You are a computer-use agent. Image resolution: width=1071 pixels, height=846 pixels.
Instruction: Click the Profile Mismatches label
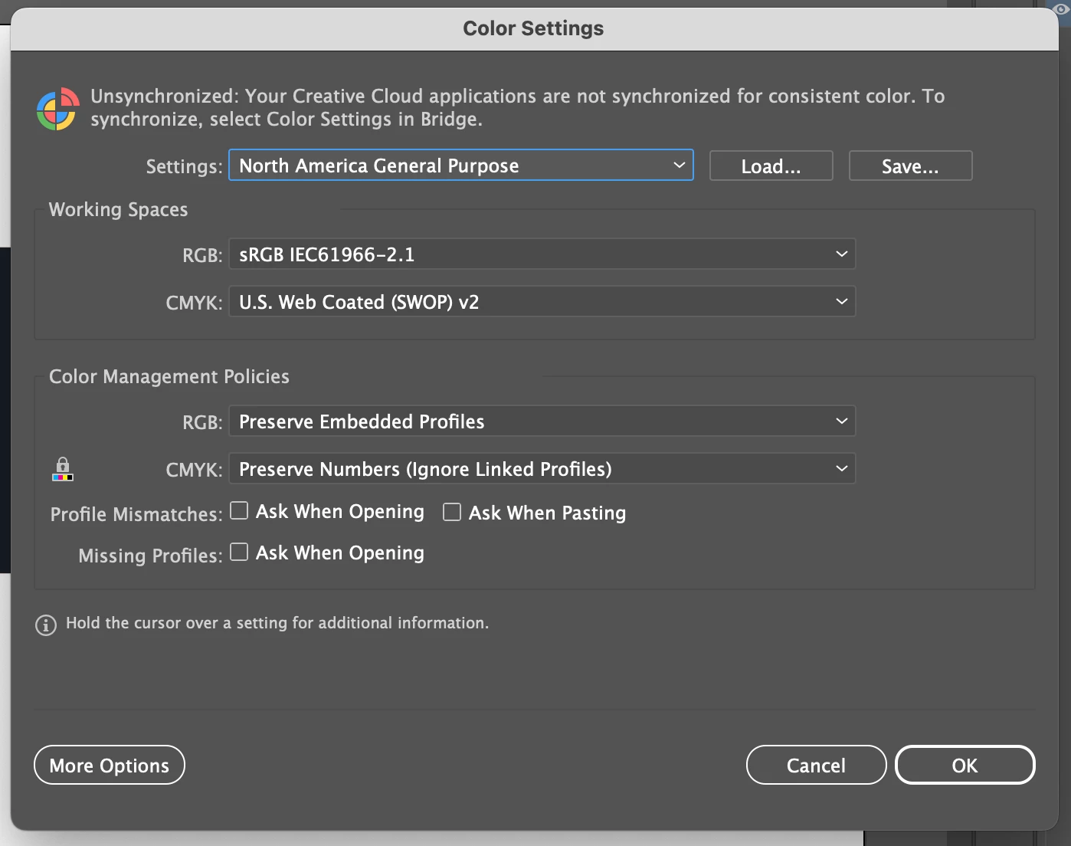(x=136, y=514)
